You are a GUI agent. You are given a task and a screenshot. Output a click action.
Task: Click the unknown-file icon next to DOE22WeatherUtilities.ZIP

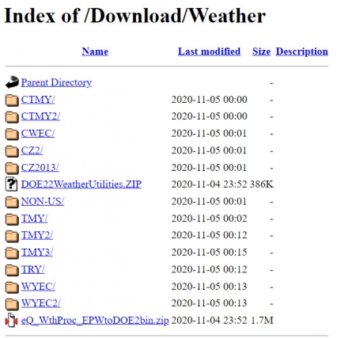(x=11, y=184)
